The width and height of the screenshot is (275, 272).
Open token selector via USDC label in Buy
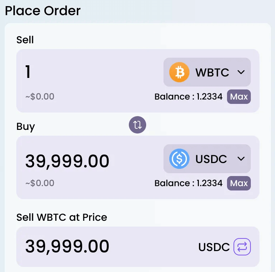coord(211,159)
